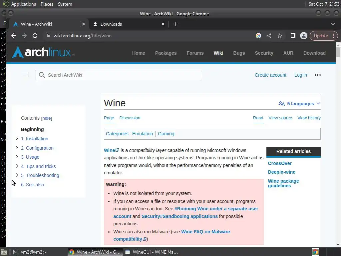The height and width of the screenshot is (256, 341).
Task: Open the Chrome profile avatar
Action: [304, 36]
